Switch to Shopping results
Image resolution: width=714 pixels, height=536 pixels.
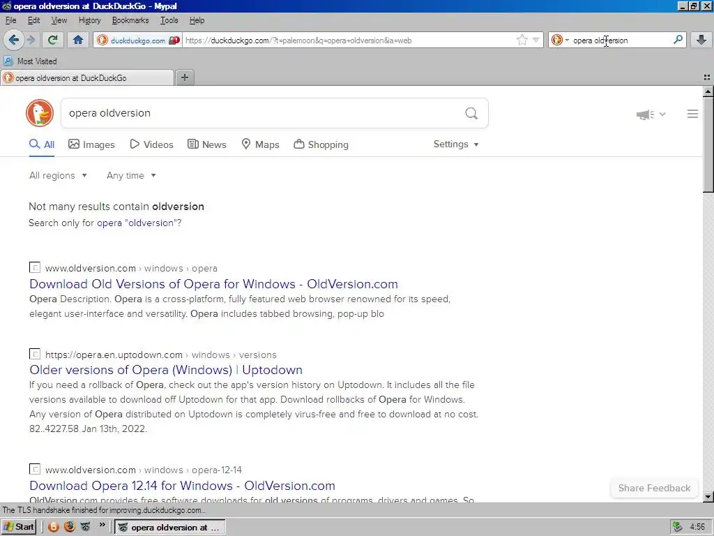[321, 144]
